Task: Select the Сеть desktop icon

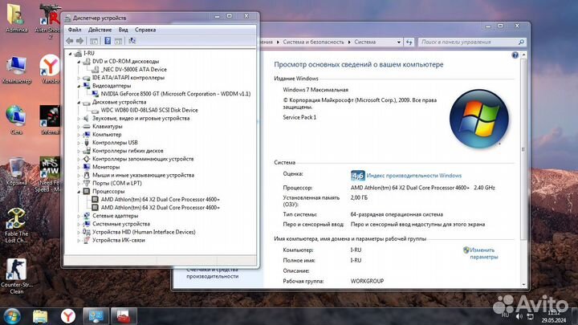Action: [16, 120]
